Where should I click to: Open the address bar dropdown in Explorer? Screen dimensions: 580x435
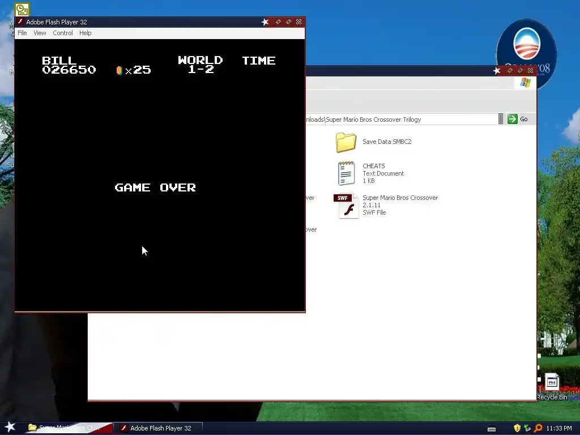coord(501,119)
